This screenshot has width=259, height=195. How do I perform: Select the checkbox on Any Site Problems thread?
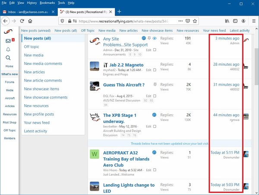155,50
